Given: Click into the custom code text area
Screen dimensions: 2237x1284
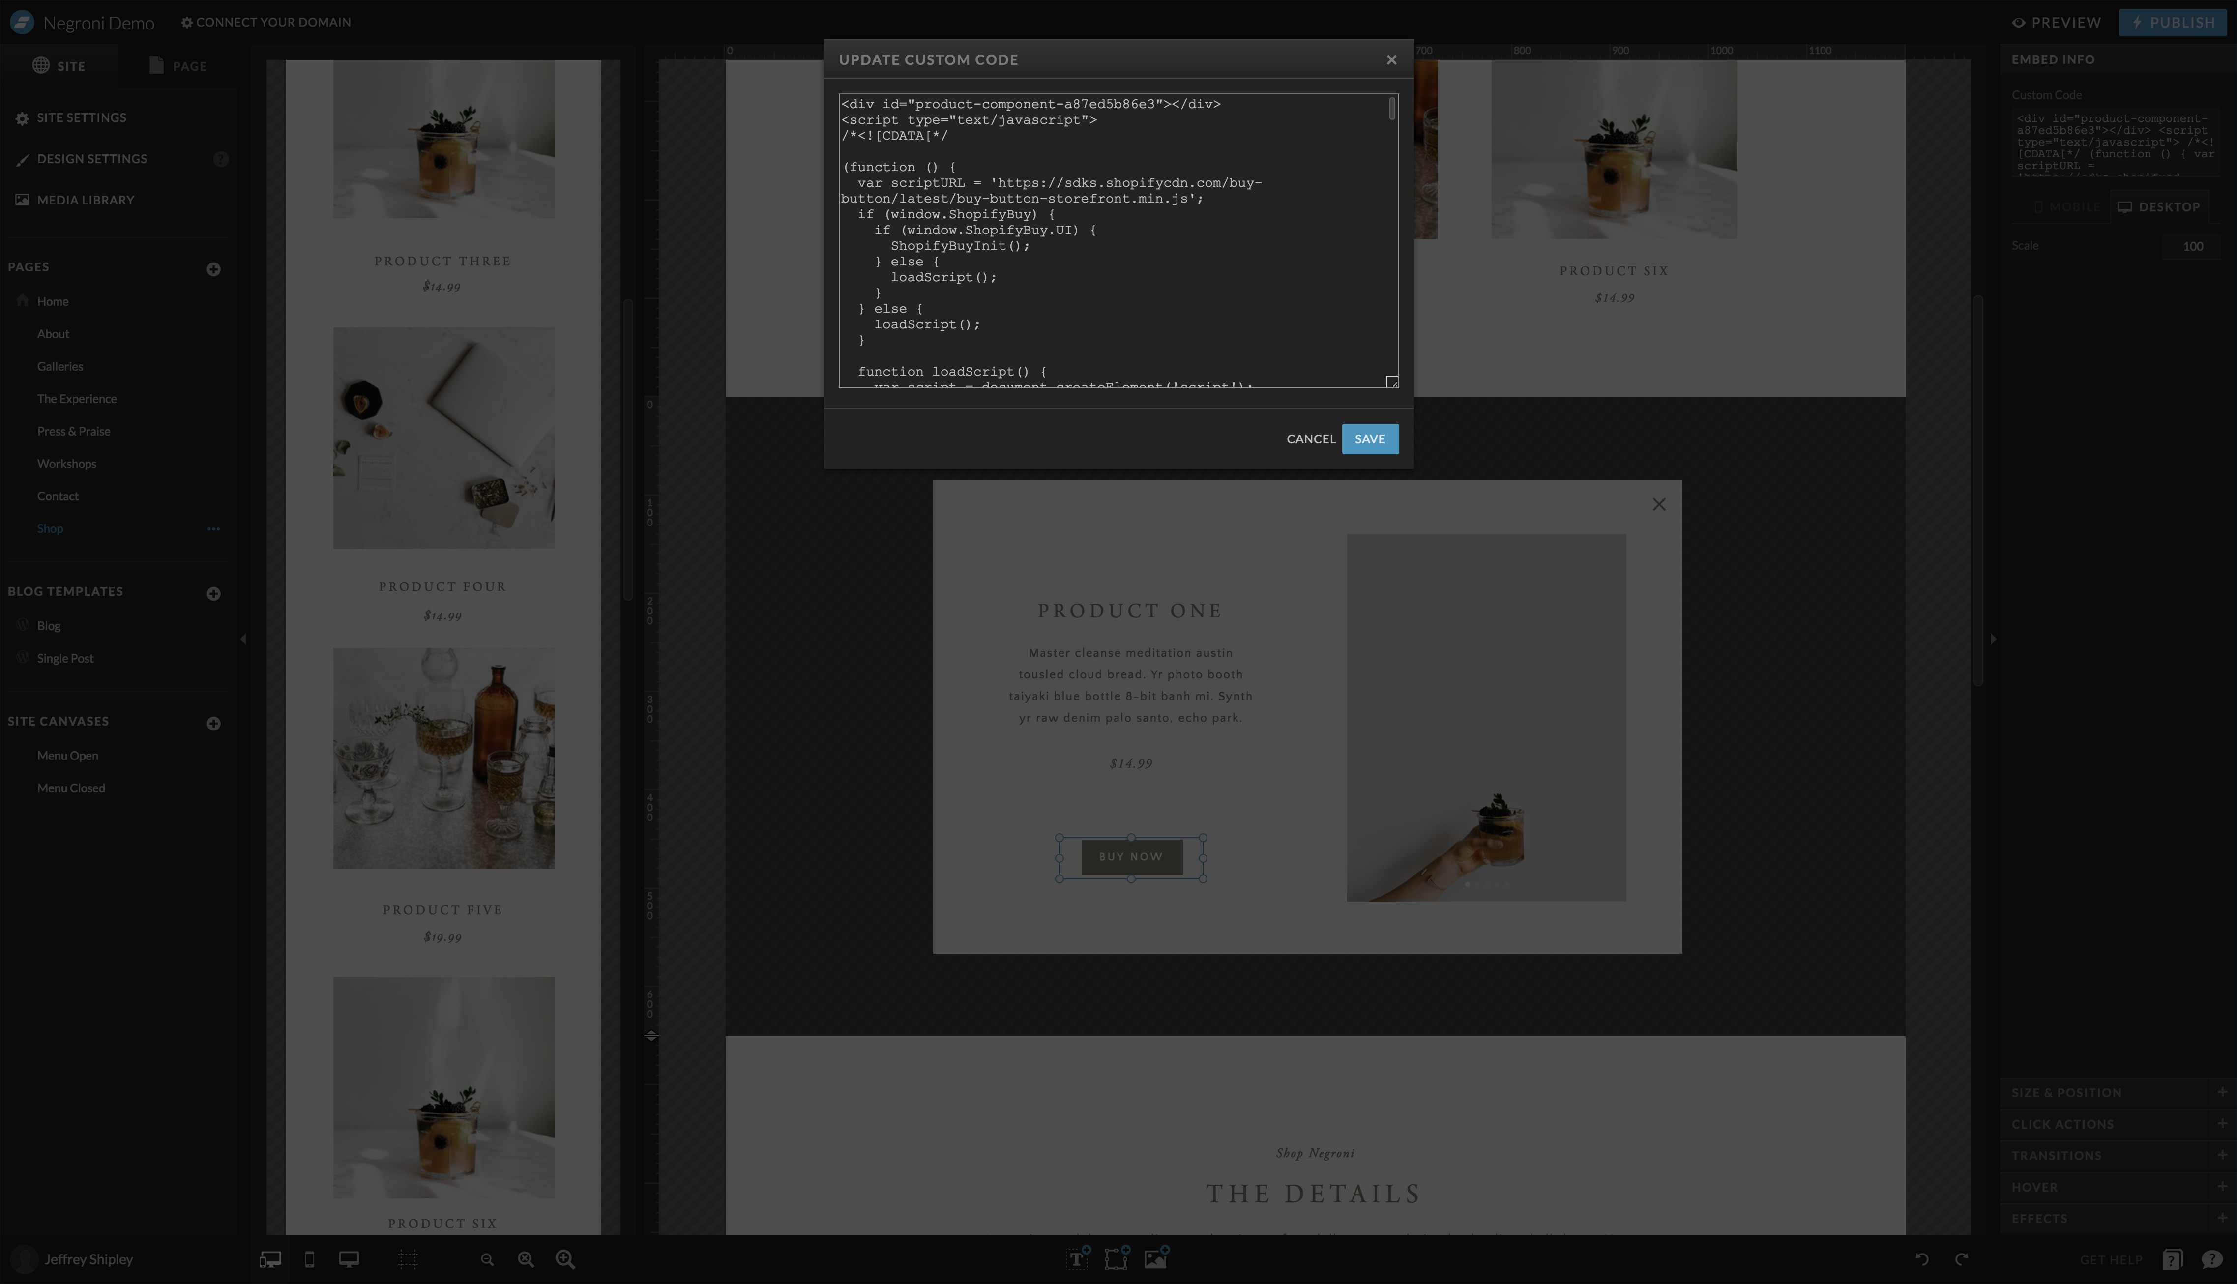Looking at the screenshot, I should (x=1111, y=264).
